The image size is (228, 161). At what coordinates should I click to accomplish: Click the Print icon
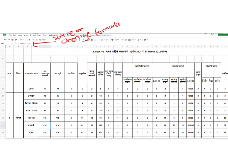click(12, 40)
